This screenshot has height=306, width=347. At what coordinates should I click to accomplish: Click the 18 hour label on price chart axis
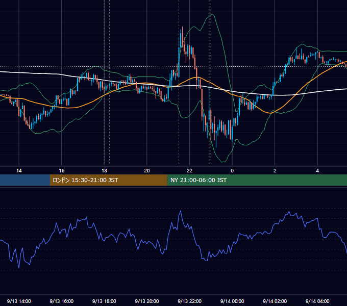tap(104, 171)
